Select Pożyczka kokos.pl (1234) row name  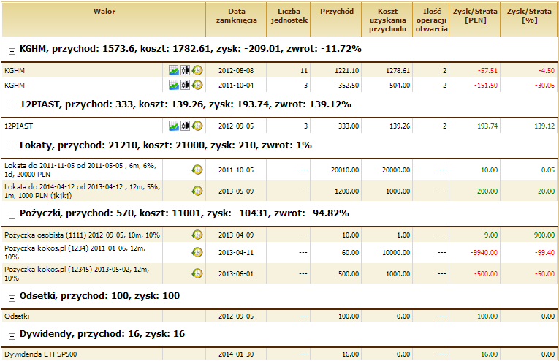click(x=83, y=252)
